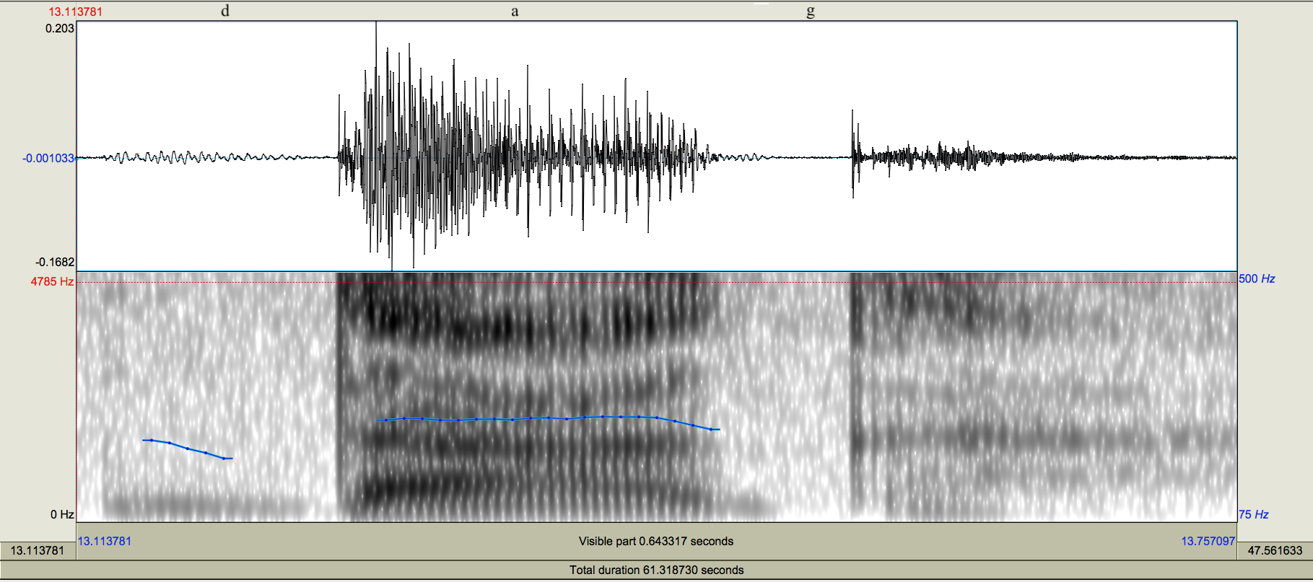Screen dimensions: 1313x582
Task: Click the -0.1682 amplitude minimum label
Action: pos(55,262)
